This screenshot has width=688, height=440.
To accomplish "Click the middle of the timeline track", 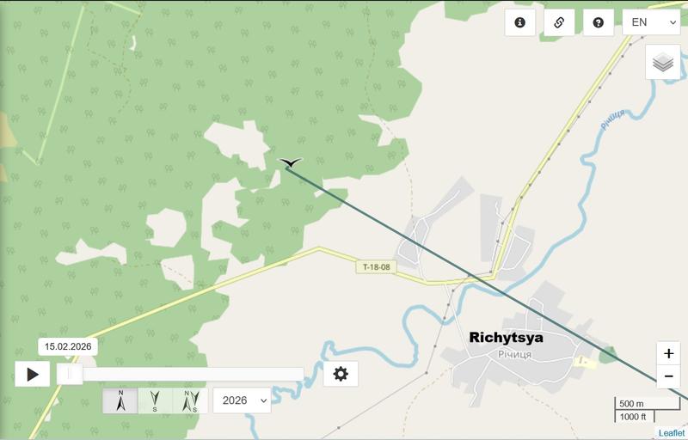I will 181,375.
